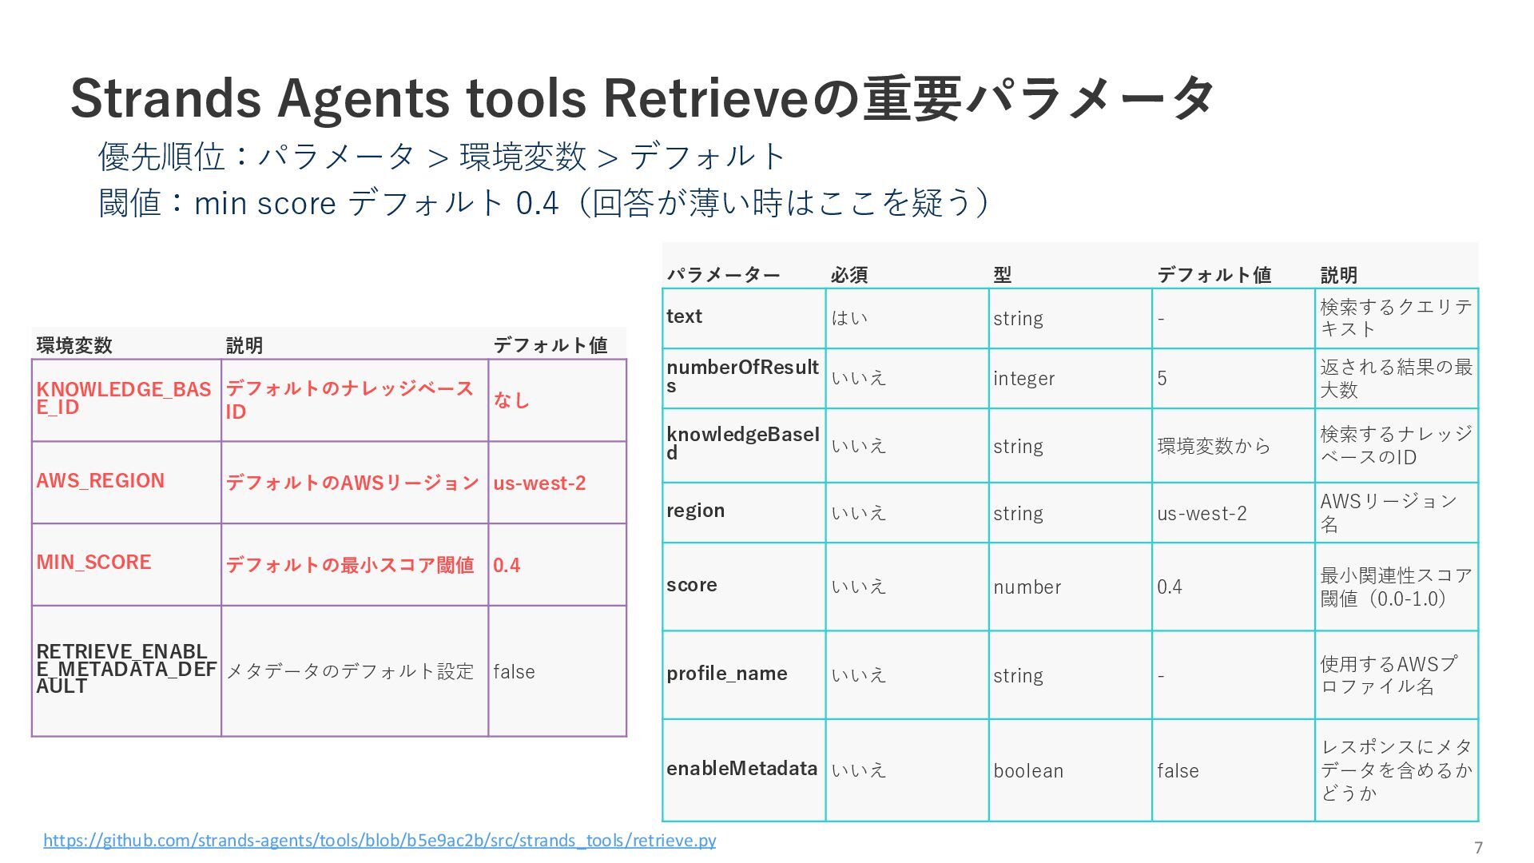Click the RETRIEVE_ENABLE_METADATA_DEFAULT cell
This screenshot has height=863, width=1534.
(125, 669)
